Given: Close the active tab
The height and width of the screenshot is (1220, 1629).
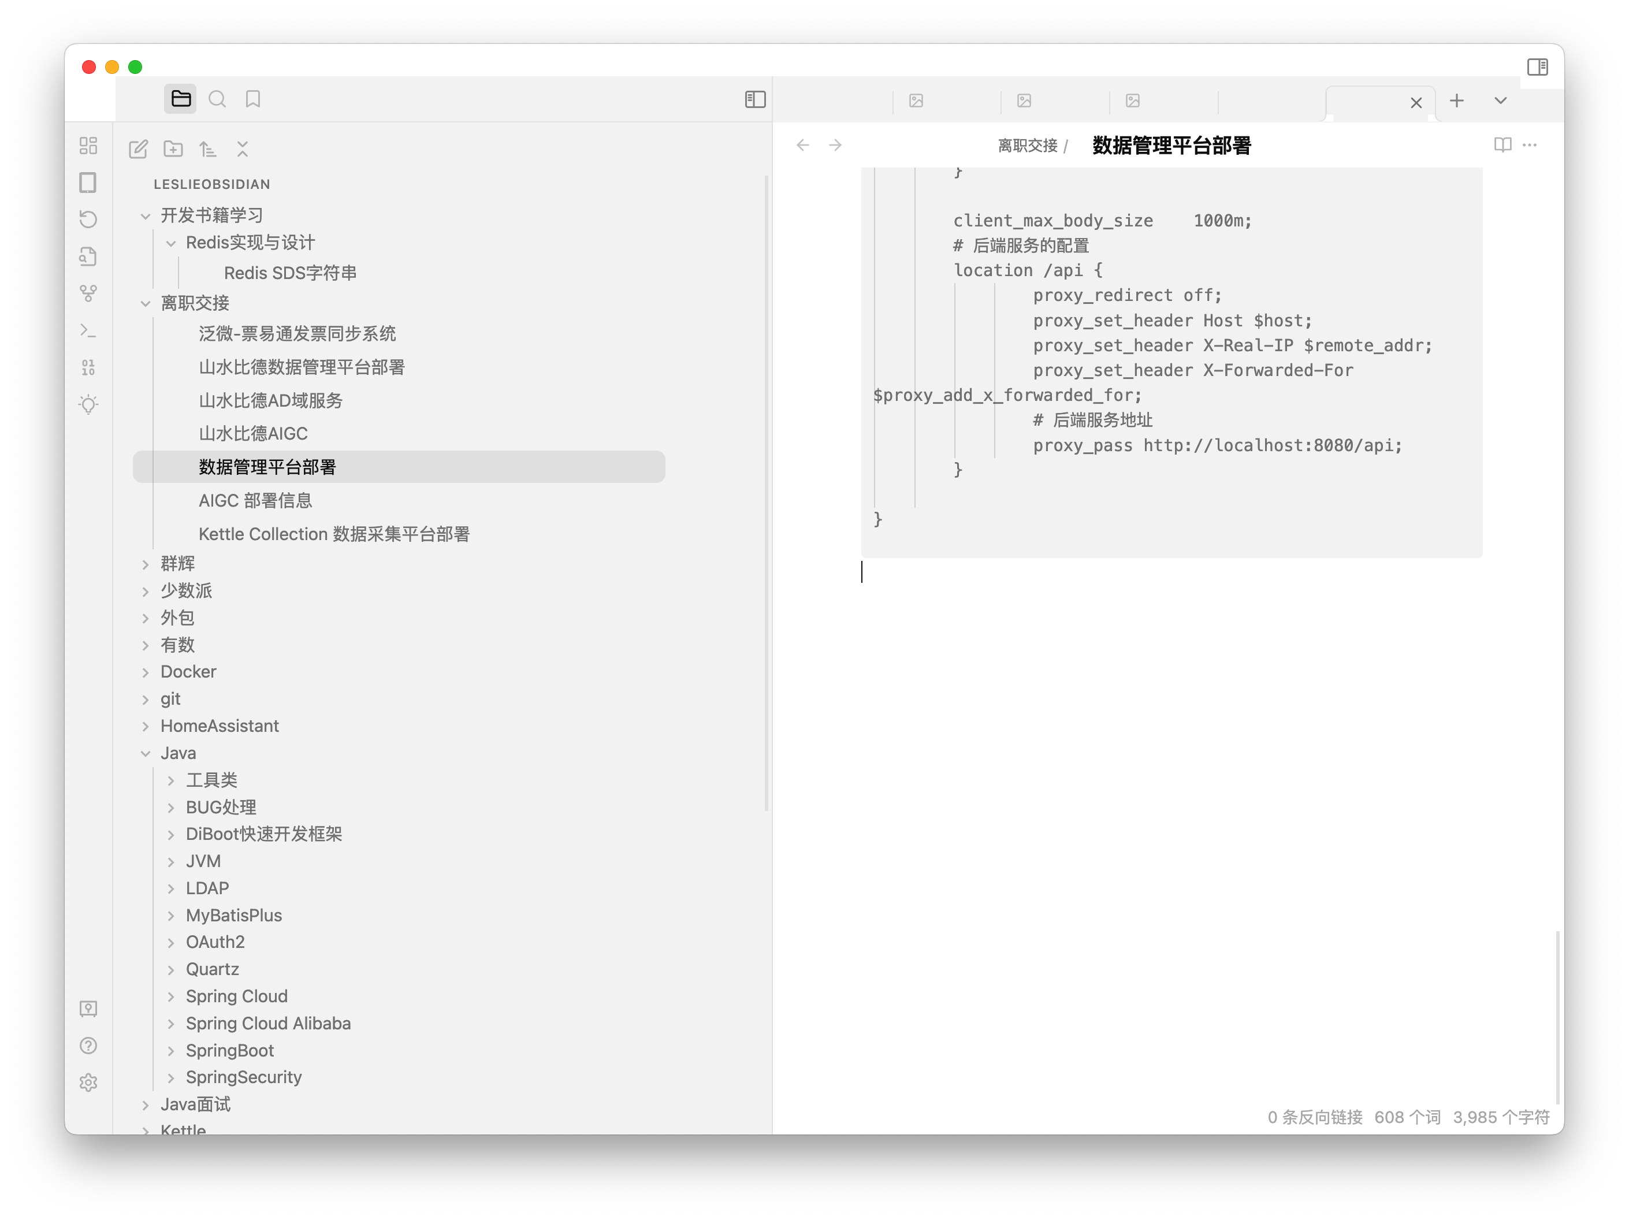Looking at the screenshot, I should click(1415, 103).
